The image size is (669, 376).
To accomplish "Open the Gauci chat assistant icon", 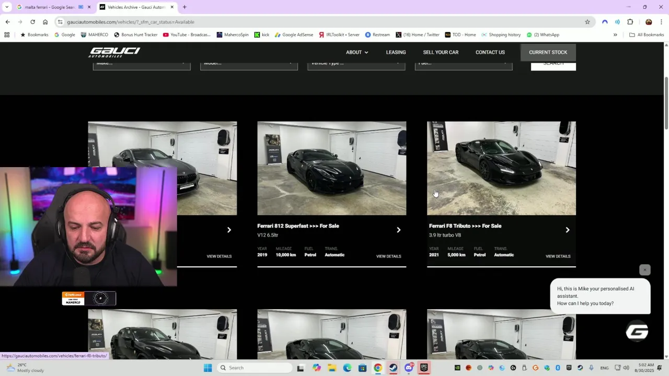I will 637,332.
